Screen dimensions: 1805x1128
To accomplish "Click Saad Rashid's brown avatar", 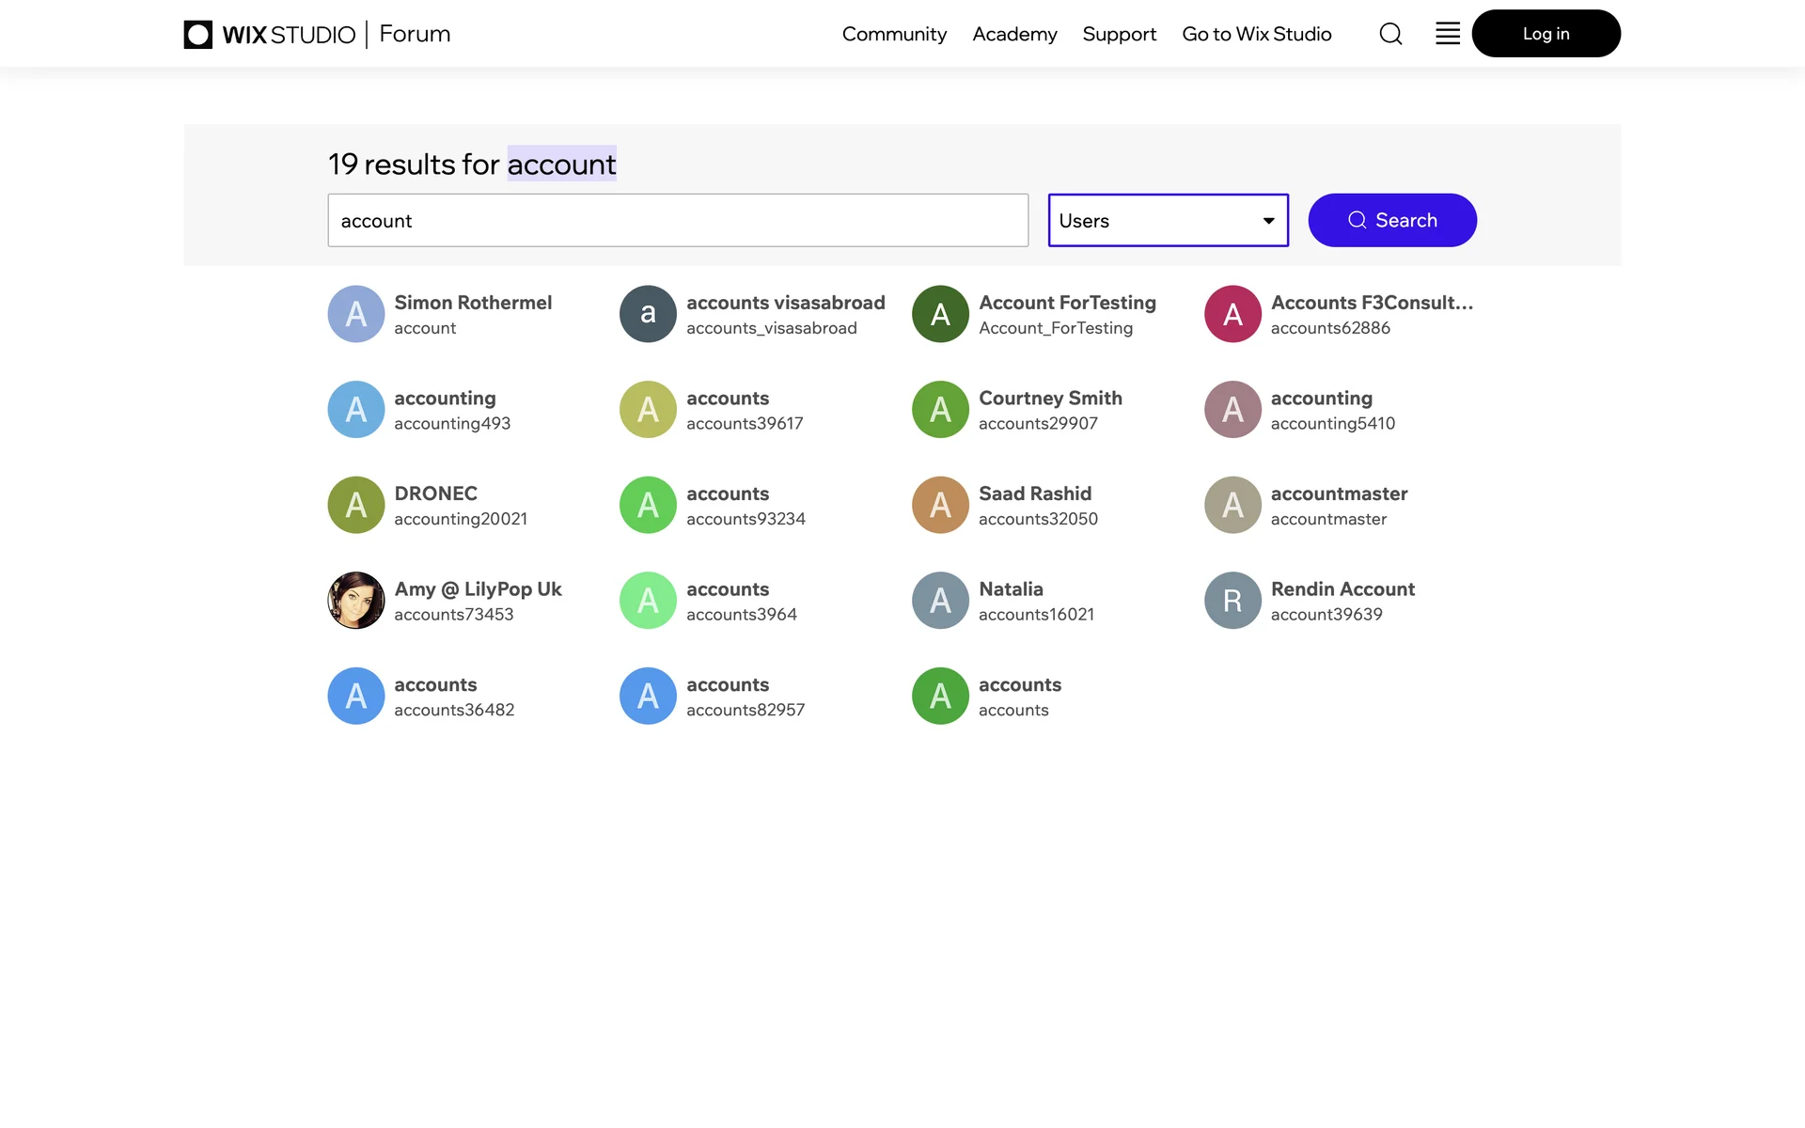I will coord(940,505).
